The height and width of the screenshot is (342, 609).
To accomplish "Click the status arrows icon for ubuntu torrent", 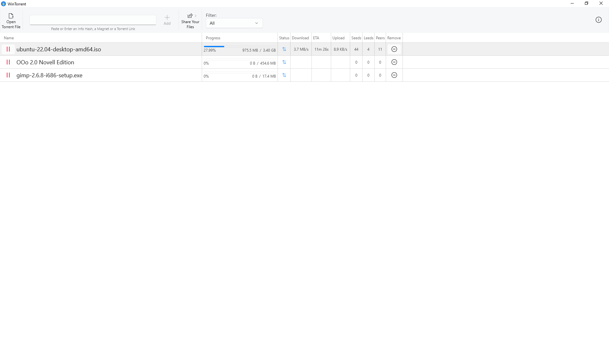I will pos(284,49).
